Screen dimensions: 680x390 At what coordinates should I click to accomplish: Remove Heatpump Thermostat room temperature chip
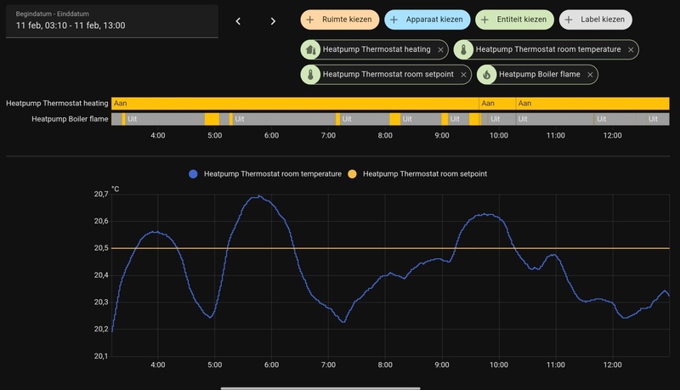coord(631,50)
